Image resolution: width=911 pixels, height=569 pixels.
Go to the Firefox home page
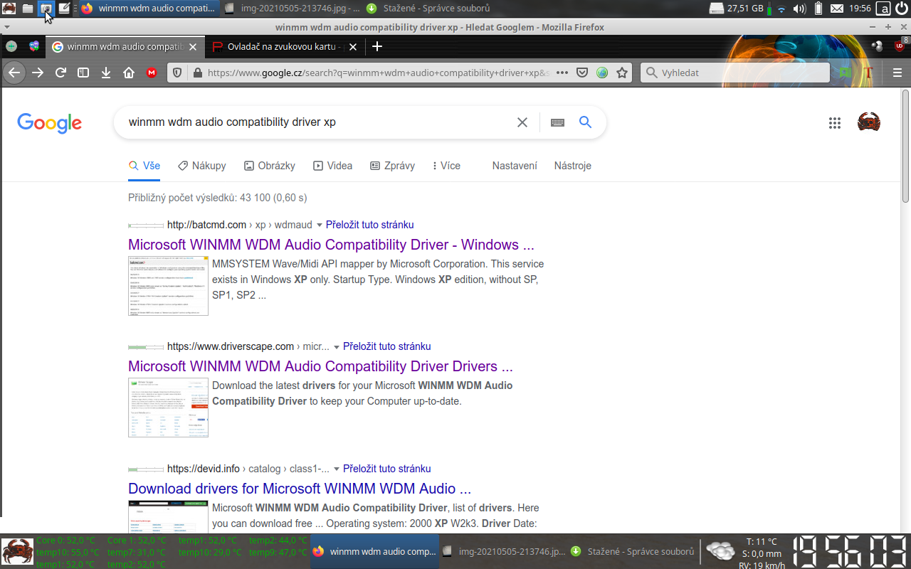(129, 73)
